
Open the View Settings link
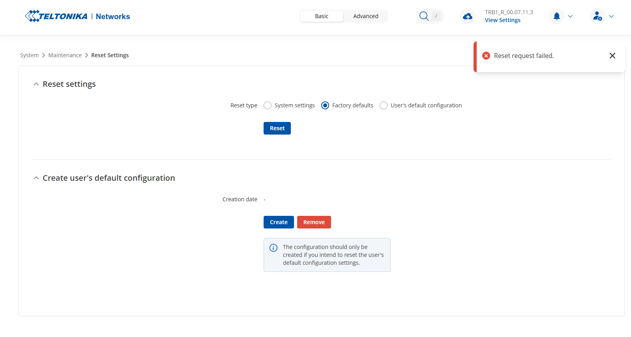click(503, 20)
